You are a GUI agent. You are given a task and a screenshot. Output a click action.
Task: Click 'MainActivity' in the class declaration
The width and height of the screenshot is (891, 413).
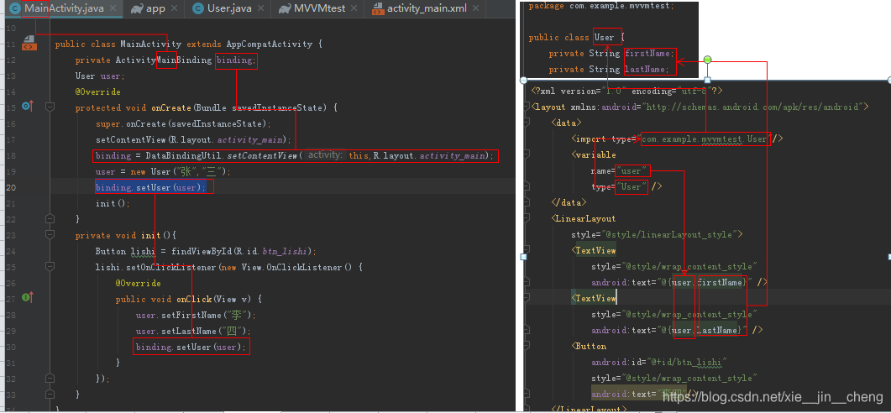[150, 44]
